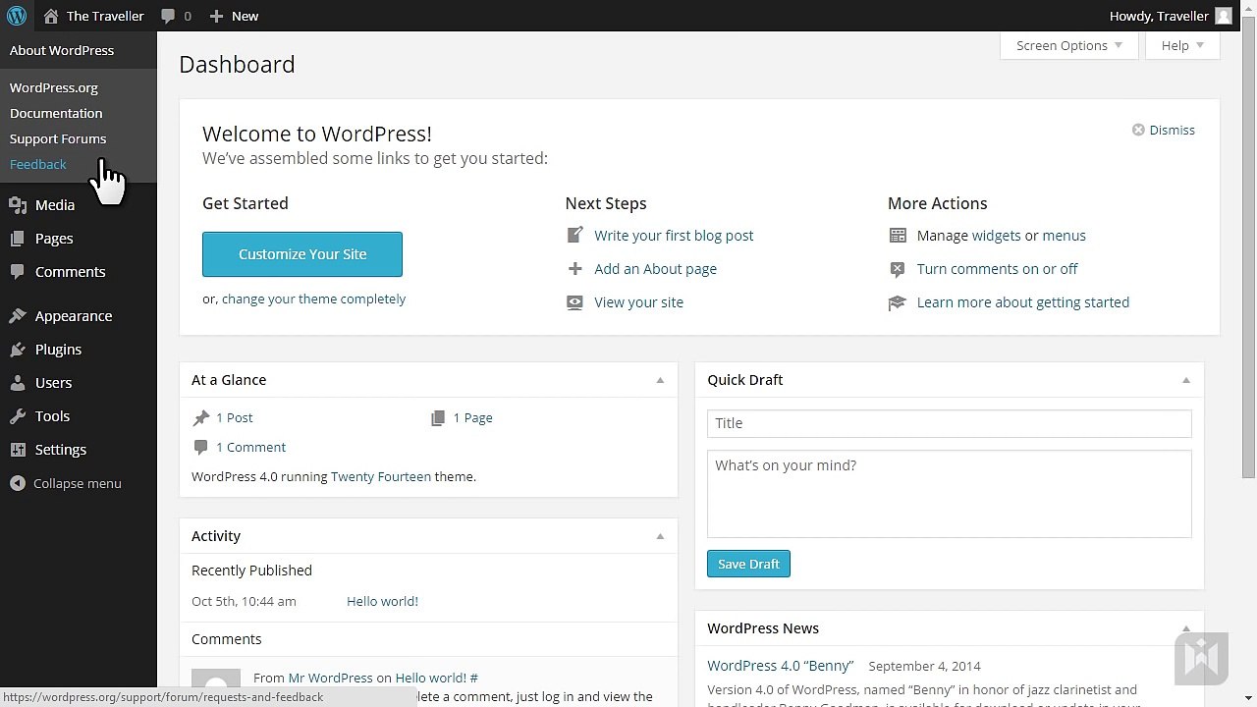Collapse the Activity widget
Image resolution: width=1257 pixels, height=707 pixels.
point(660,536)
